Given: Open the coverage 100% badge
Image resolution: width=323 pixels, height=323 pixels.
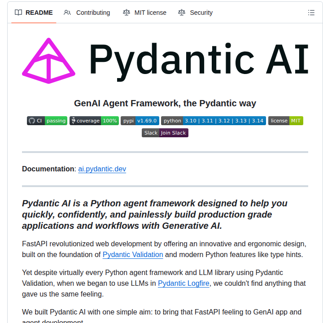Looking at the screenshot, I should coord(94,121).
